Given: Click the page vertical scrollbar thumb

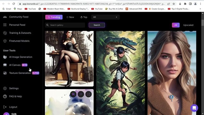Looking at the screenshot, I should pos(203,23).
